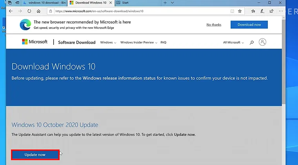The image size is (298, 165).
Task: Click the Microsoft Edge logo in the banner
Action: pos(25,24)
